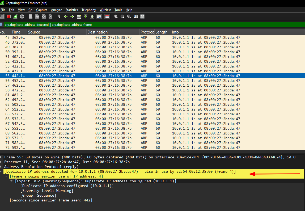Go back in packet history

[66, 16]
